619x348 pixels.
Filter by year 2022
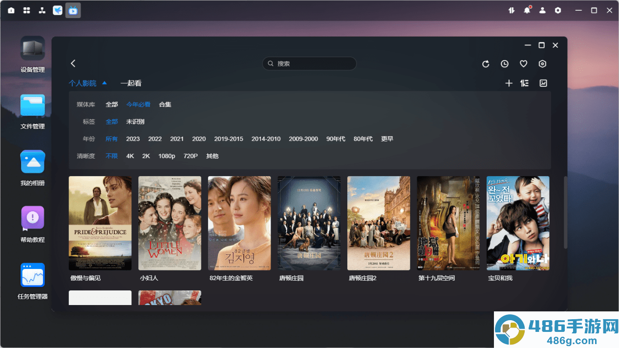click(155, 139)
